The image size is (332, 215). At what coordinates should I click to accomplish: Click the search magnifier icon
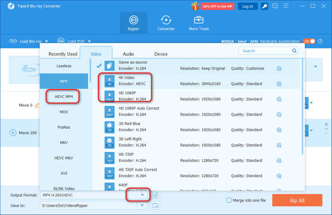294,51
